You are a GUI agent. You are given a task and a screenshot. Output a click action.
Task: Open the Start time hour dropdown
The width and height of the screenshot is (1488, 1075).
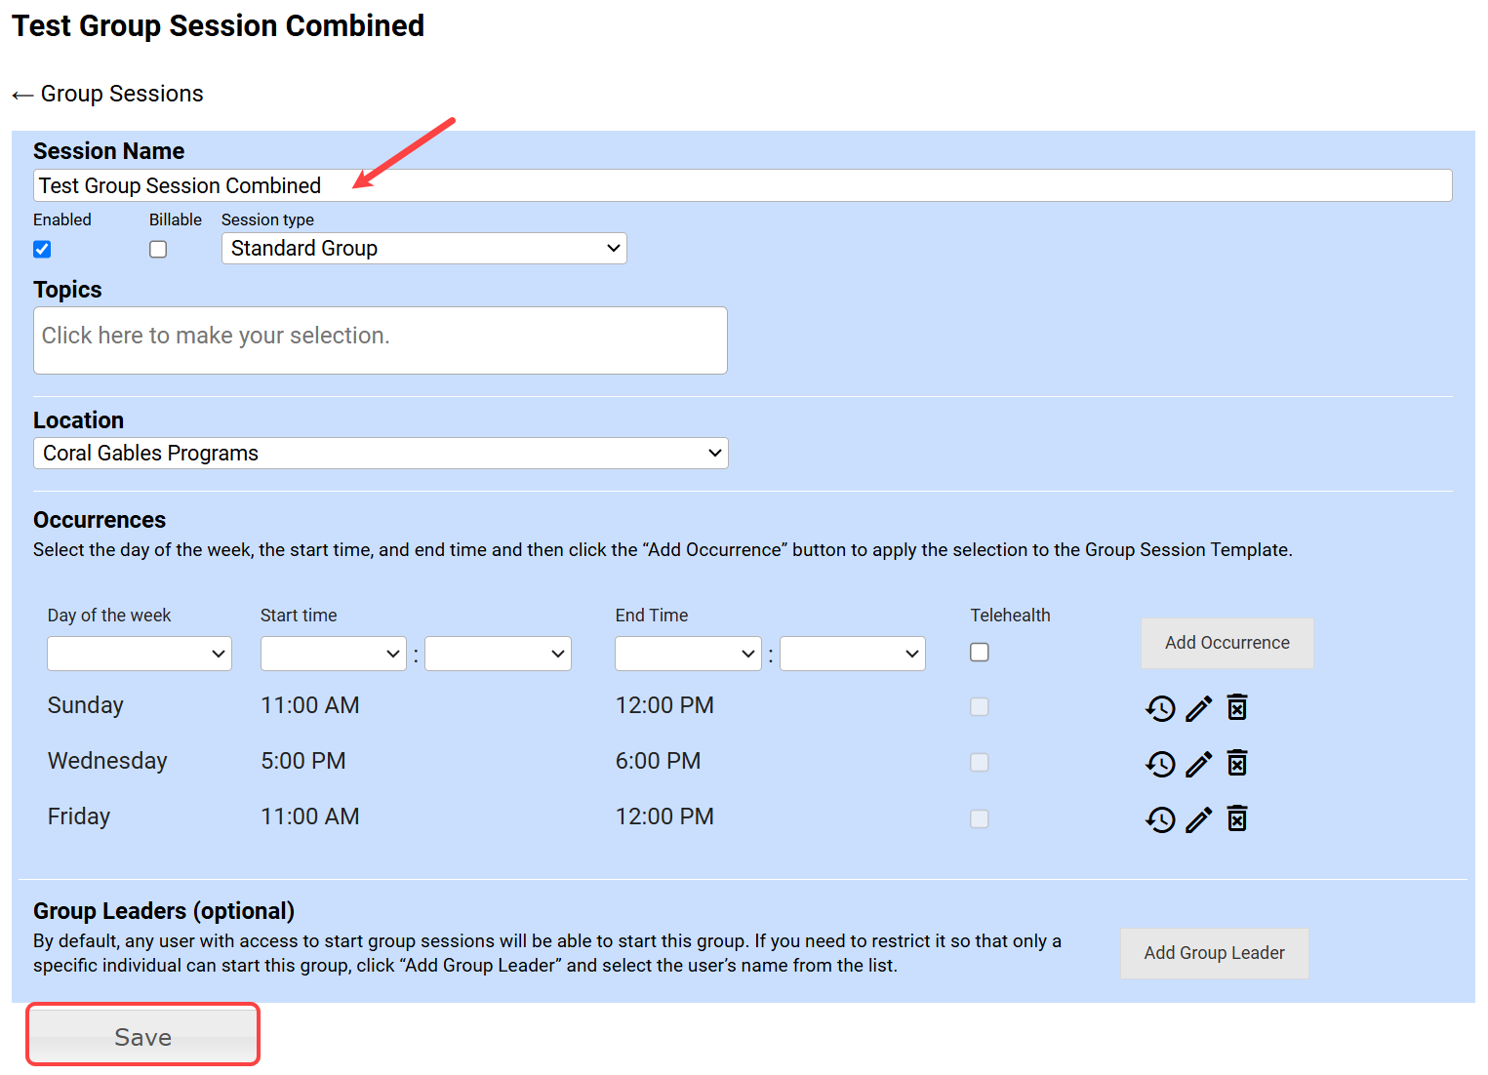333,654
